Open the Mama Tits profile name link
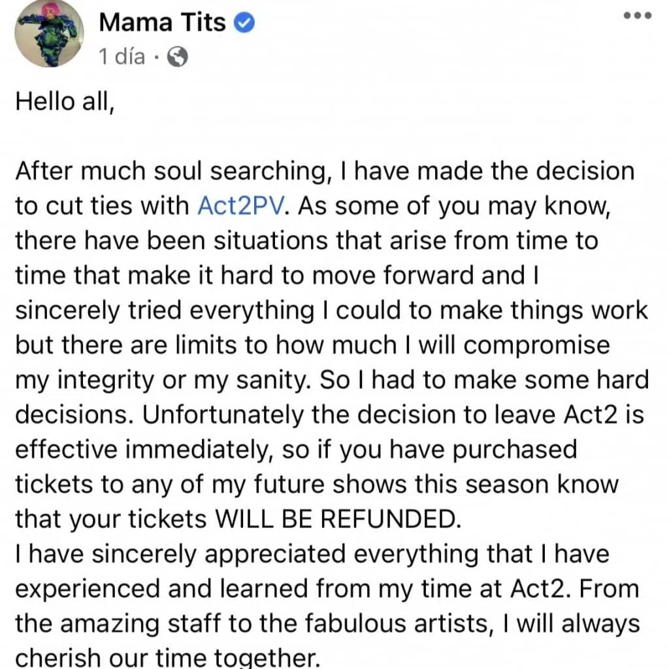669x669 pixels. [x=162, y=22]
